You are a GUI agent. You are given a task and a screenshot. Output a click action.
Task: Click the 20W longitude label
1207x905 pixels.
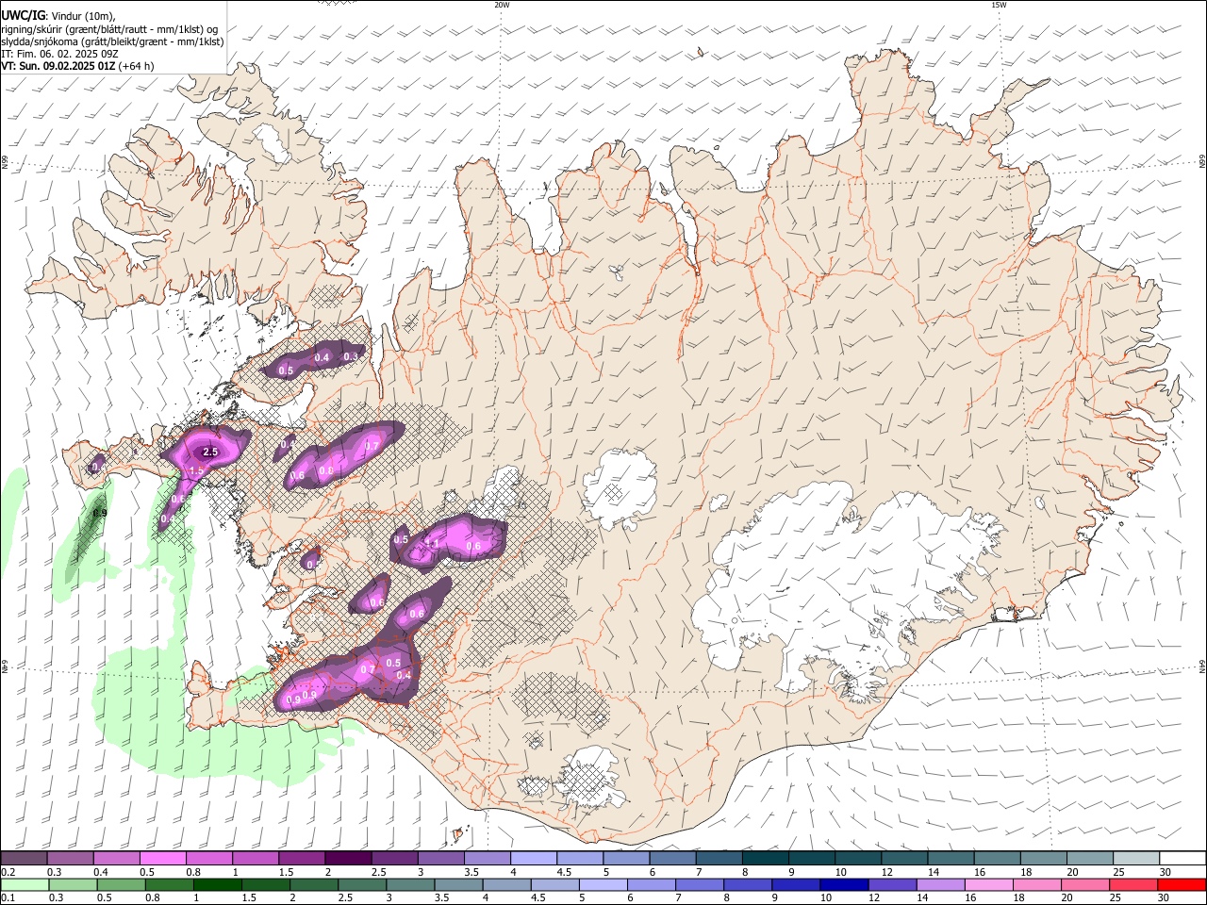point(502,5)
